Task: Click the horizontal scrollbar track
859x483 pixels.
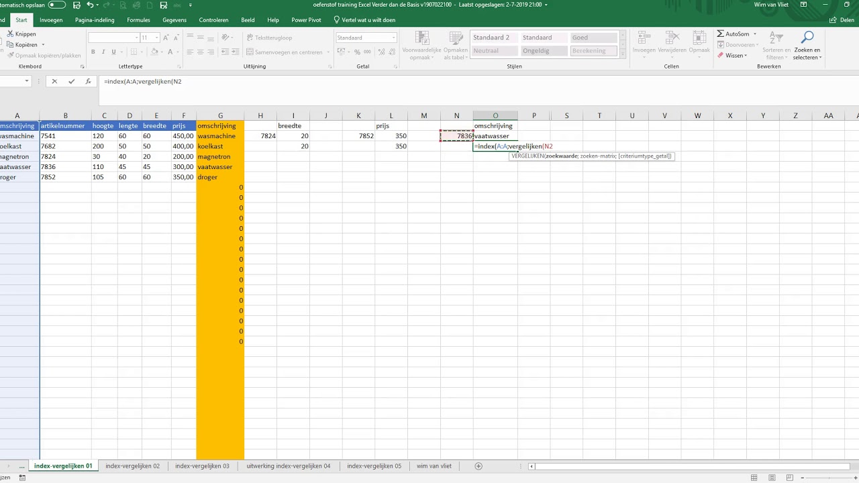Action: pyautogui.click(x=691, y=466)
